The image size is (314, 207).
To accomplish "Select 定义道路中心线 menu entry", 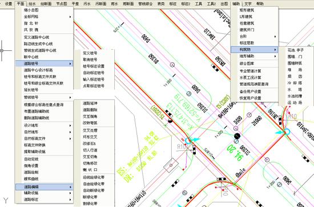I will (37, 37).
